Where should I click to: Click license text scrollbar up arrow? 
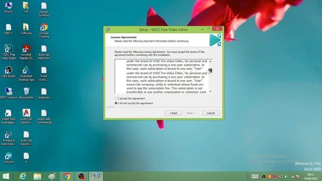210,61
